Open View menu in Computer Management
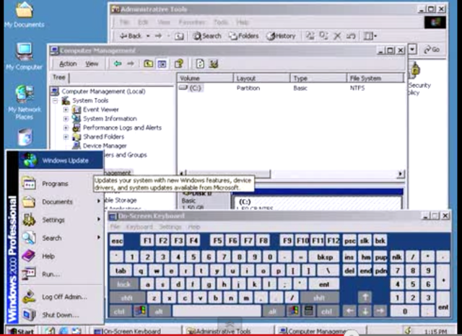Image resolution: width=462 pixels, height=336 pixels. click(92, 64)
